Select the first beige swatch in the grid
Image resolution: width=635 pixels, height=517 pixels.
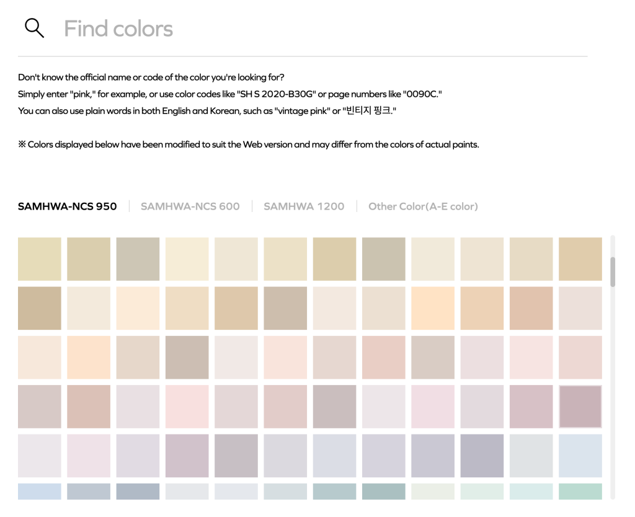coord(39,258)
